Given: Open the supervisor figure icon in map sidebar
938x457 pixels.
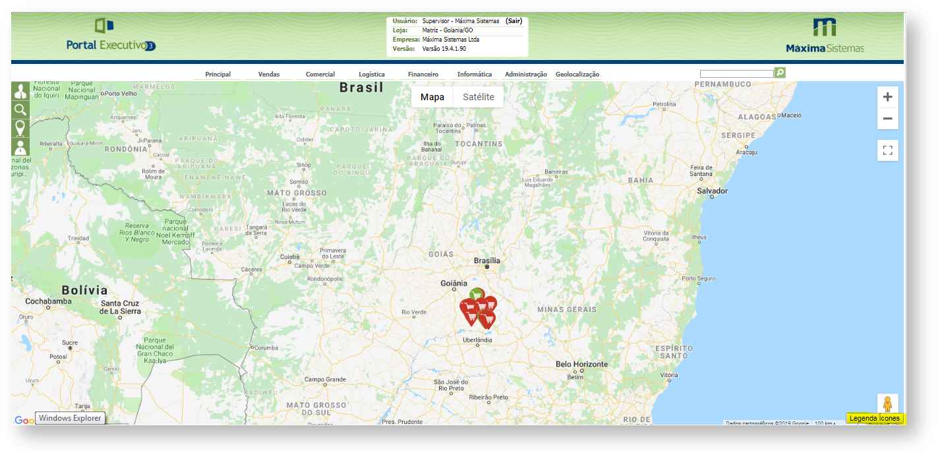Looking at the screenshot, I should pyautogui.click(x=20, y=91).
